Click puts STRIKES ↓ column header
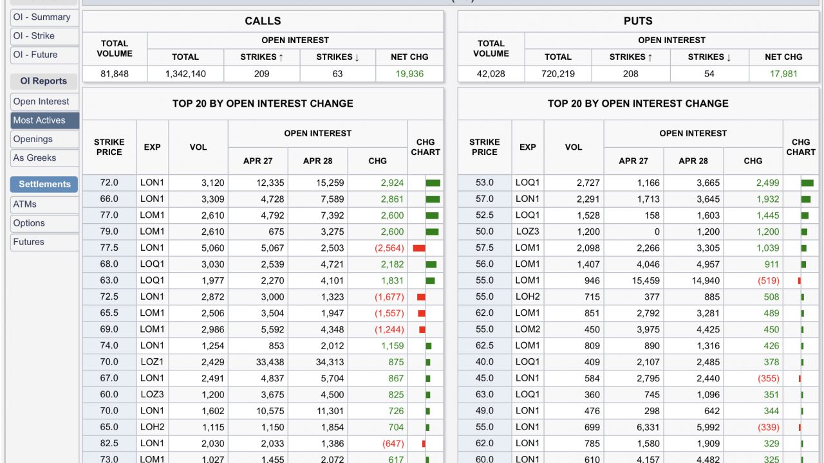The width and height of the screenshot is (824, 463). (x=709, y=57)
